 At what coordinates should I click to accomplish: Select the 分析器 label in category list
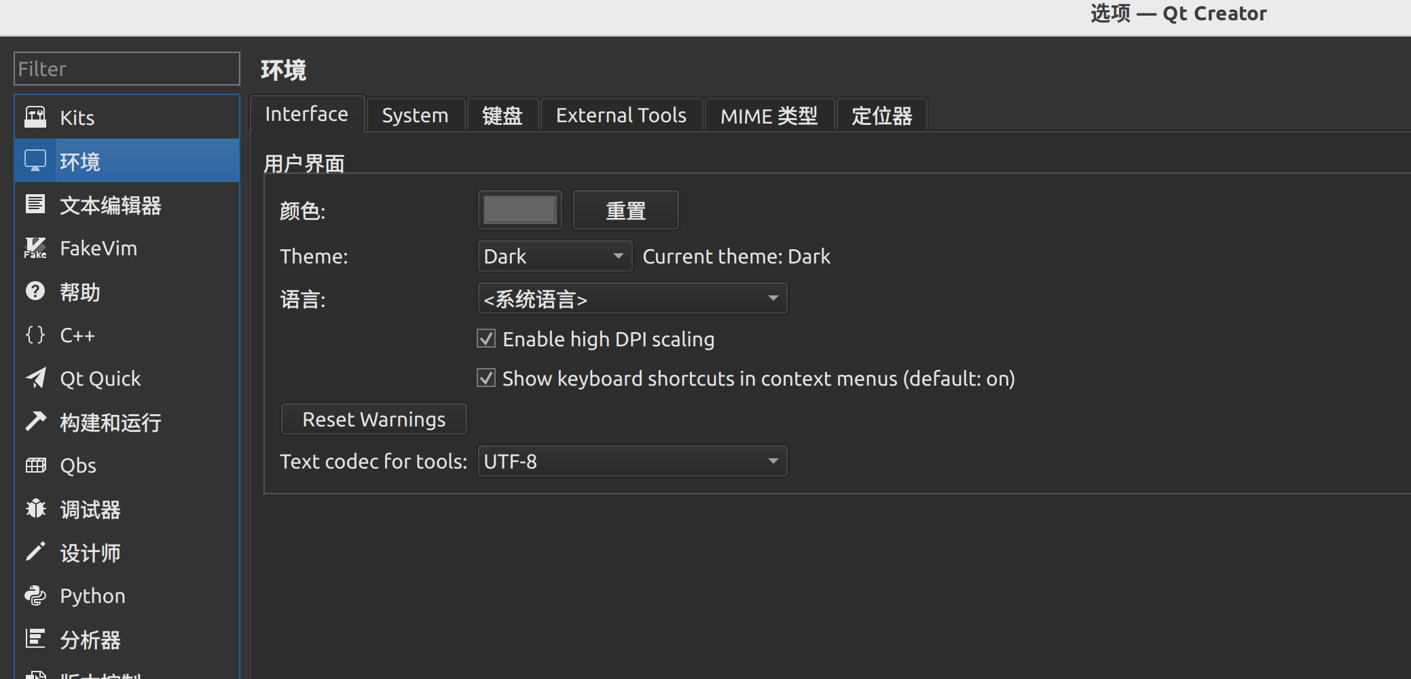[90, 640]
